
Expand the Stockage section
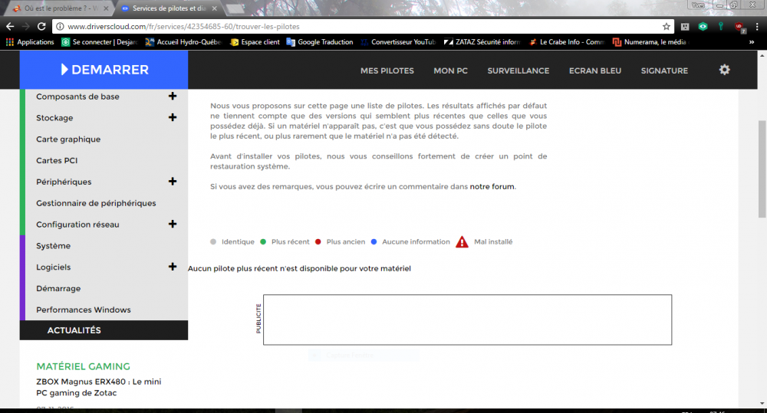(x=172, y=117)
